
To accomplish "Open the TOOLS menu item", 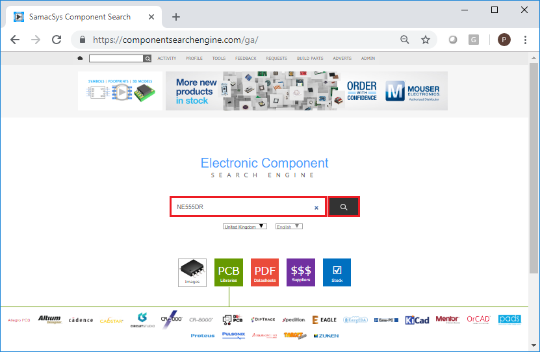I will click(219, 58).
